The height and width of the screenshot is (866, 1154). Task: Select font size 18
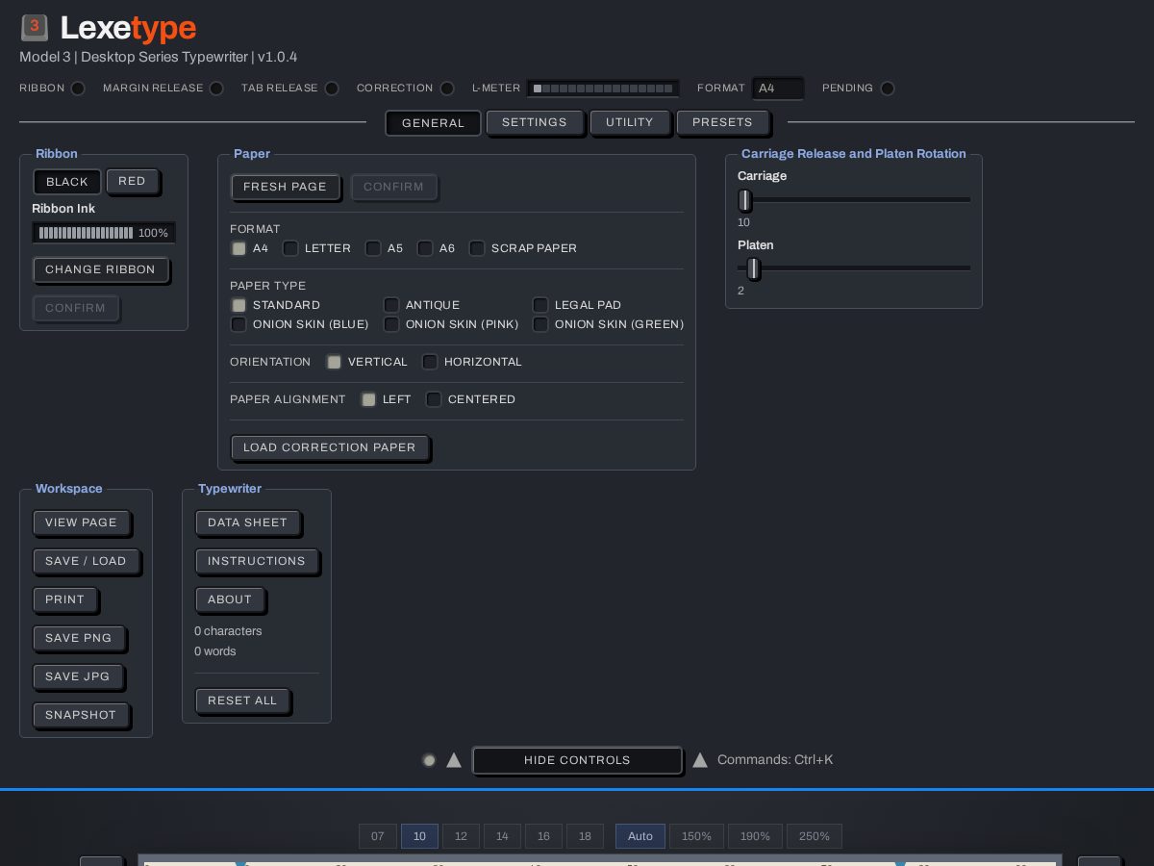coord(585,836)
